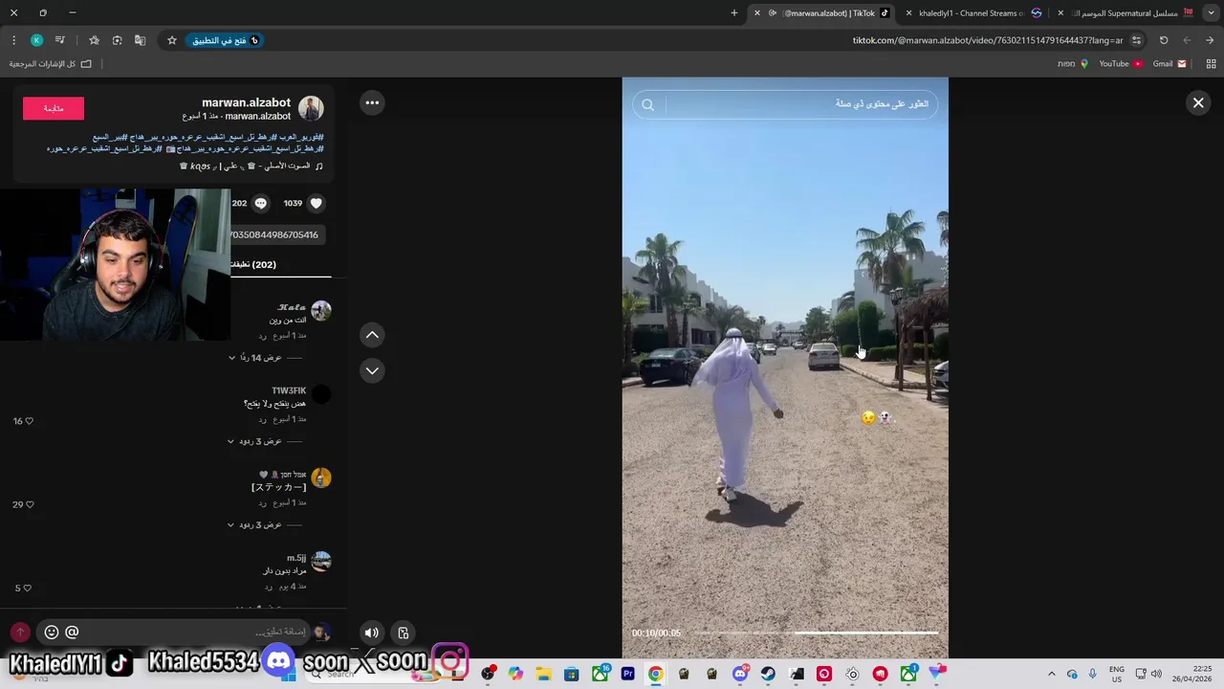Switch to the khaledly1 Channel Streams tab
This screenshot has height=689, width=1224.
coord(979,13)
